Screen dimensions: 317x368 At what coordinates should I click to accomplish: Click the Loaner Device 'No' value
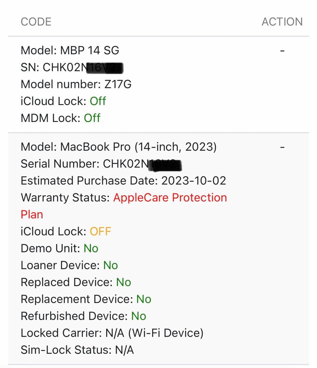tap(111, 265)
